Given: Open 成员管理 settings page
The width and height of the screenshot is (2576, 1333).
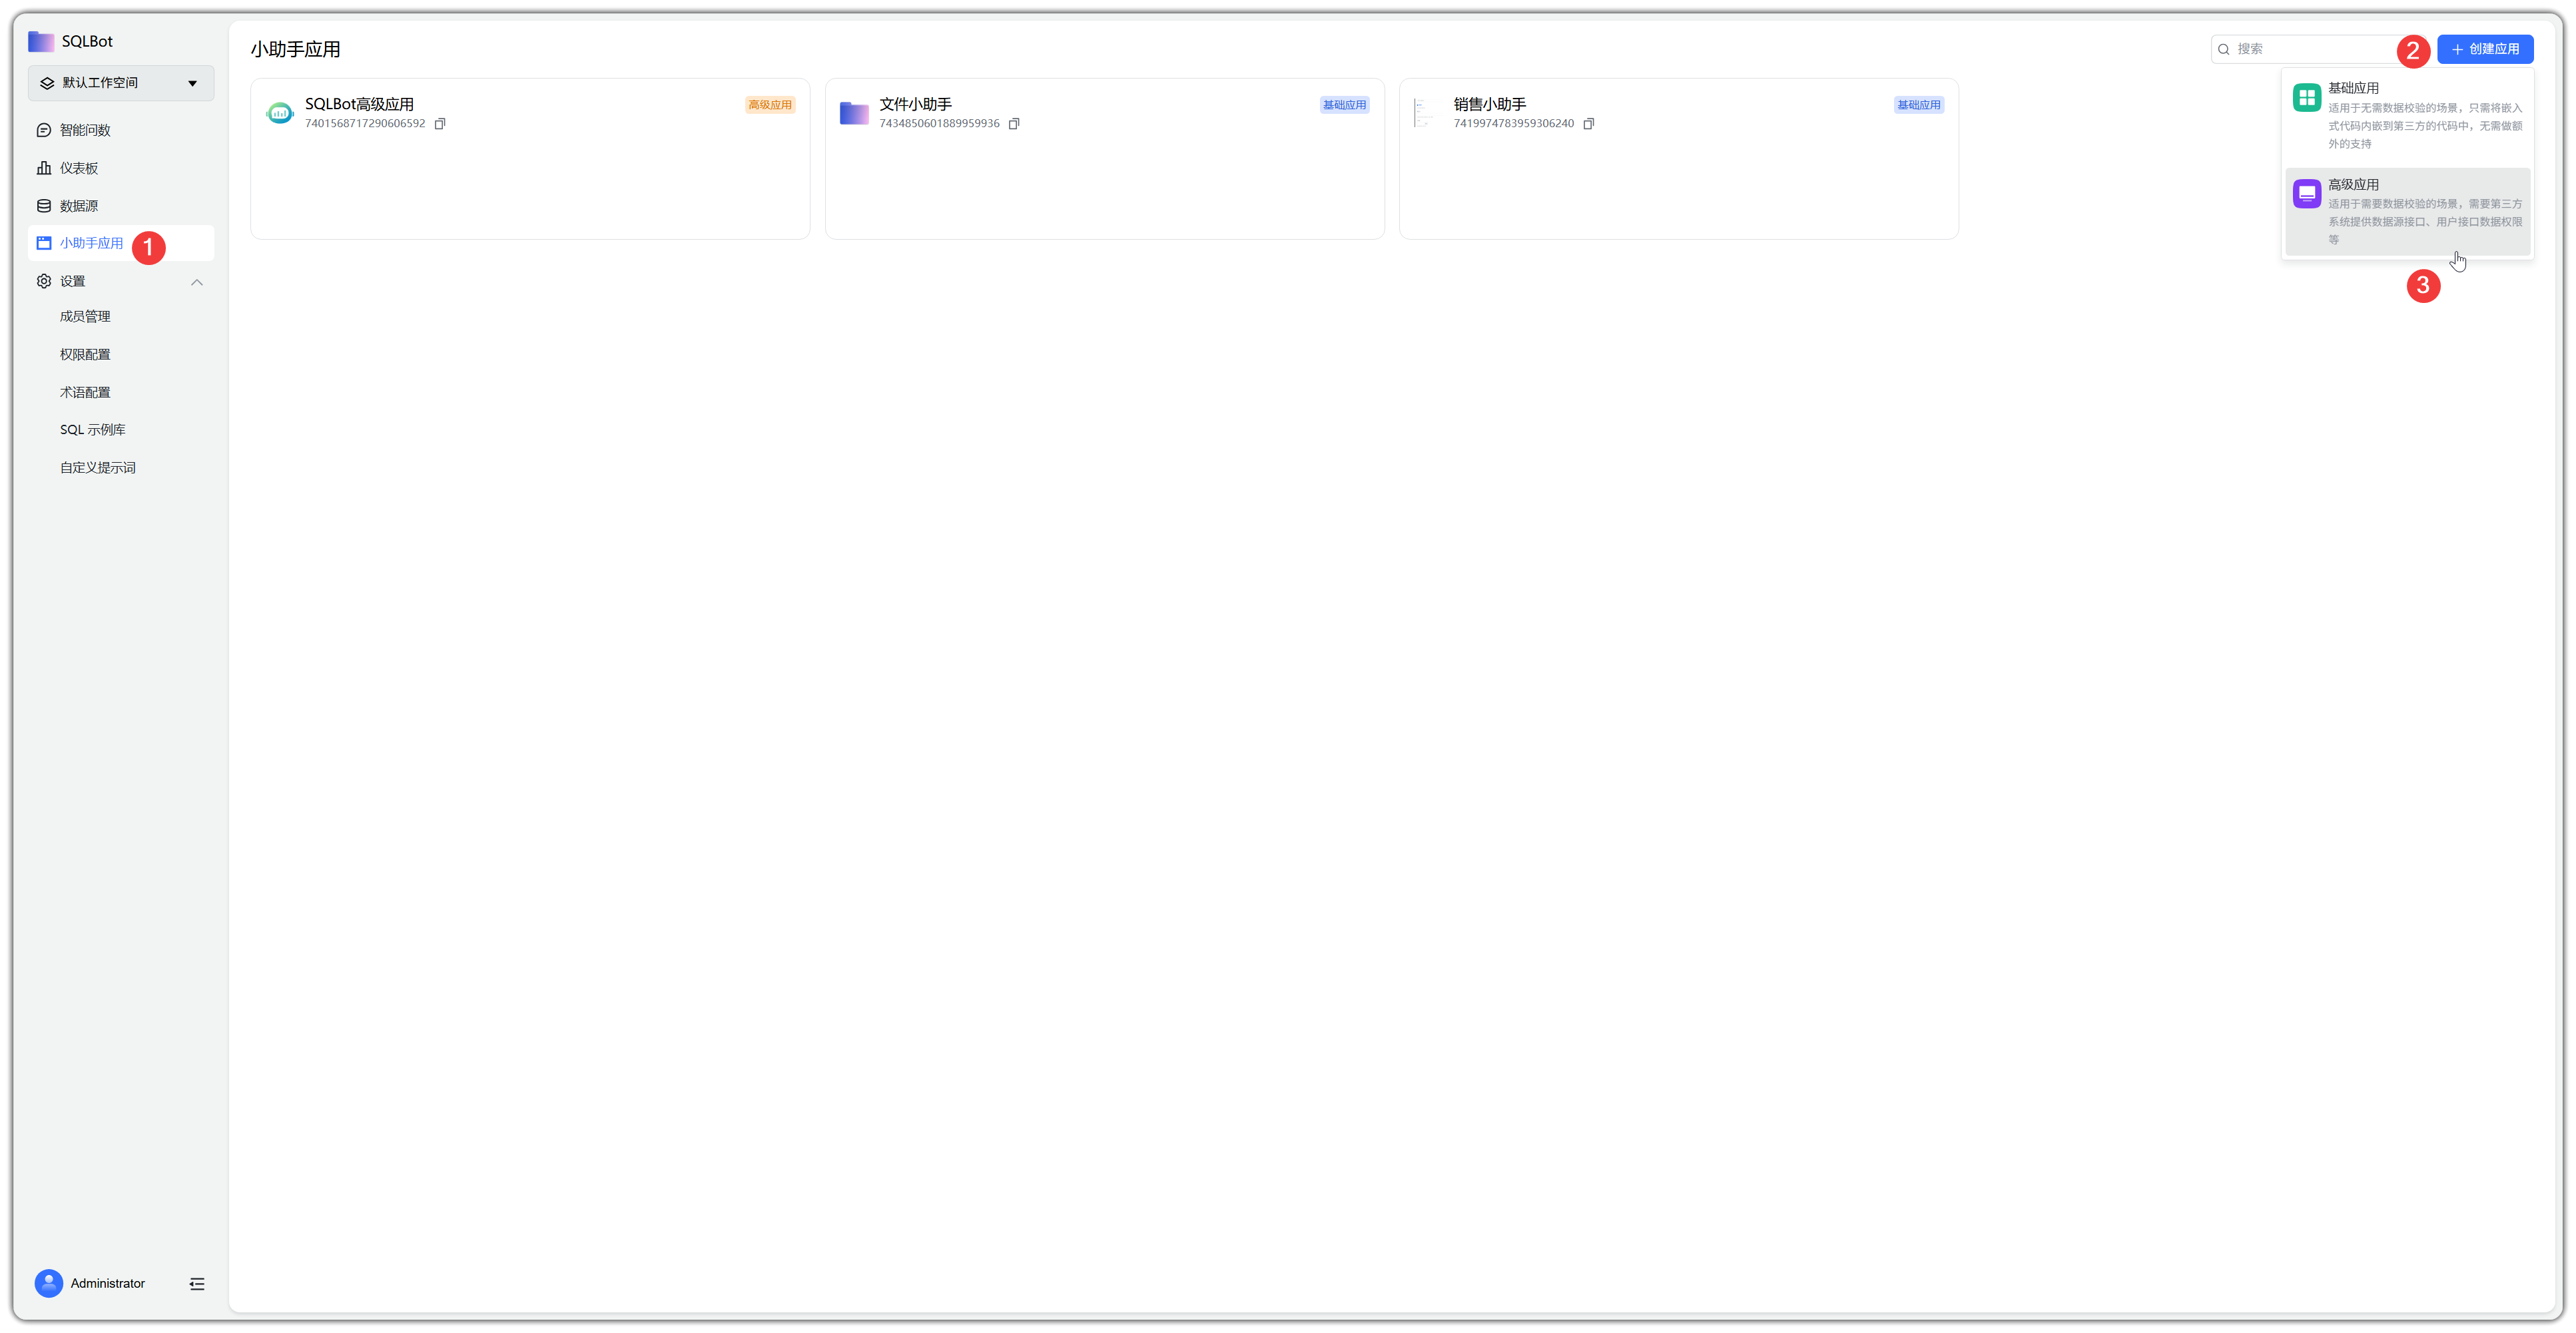Looking at the screenshot, I should point(85,316).
